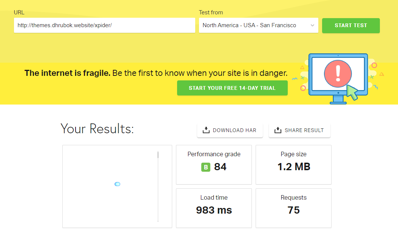Click the Your Results heading
This screenshot has width=398, height=237.
[x=97, y=129]
